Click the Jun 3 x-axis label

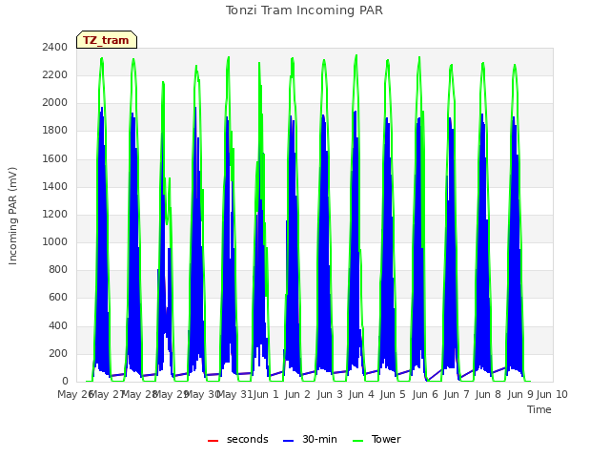click(x=330, y=394)
